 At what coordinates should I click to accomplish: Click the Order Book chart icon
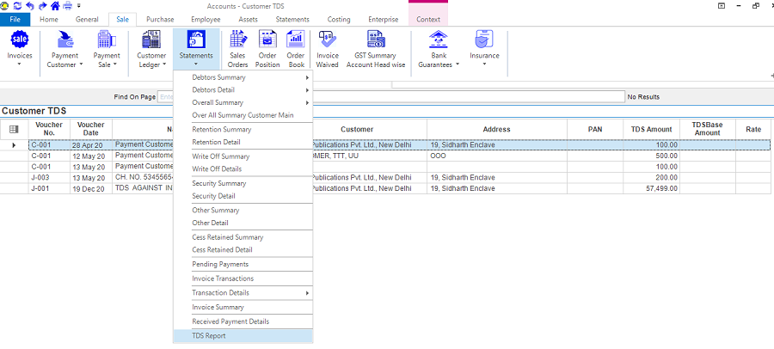pyautogui.click(x=296, y=40)
